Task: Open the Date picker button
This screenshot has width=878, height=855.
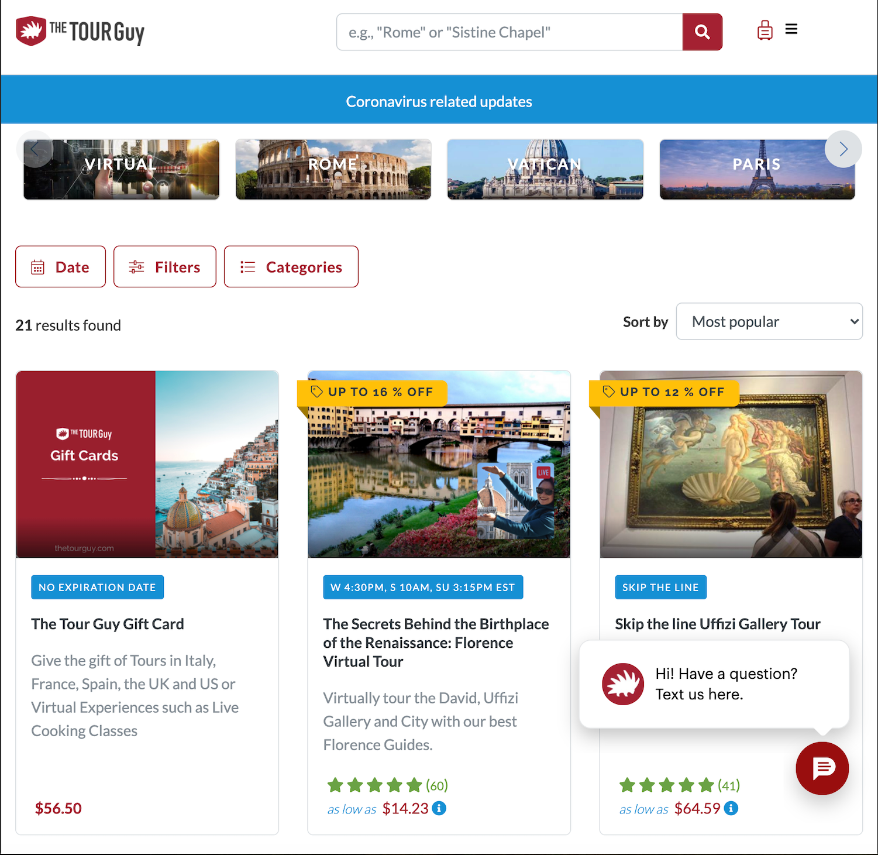Action: click(61, 267)
